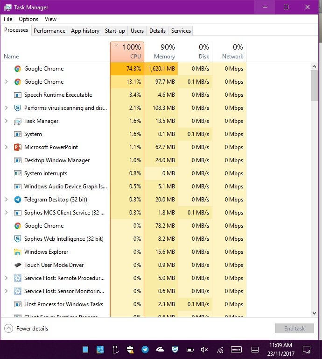The width and height of the screenshot is (322, 359).
Task: Click the Speech Runtime Executable icon
Action: (x=18, y=95)
